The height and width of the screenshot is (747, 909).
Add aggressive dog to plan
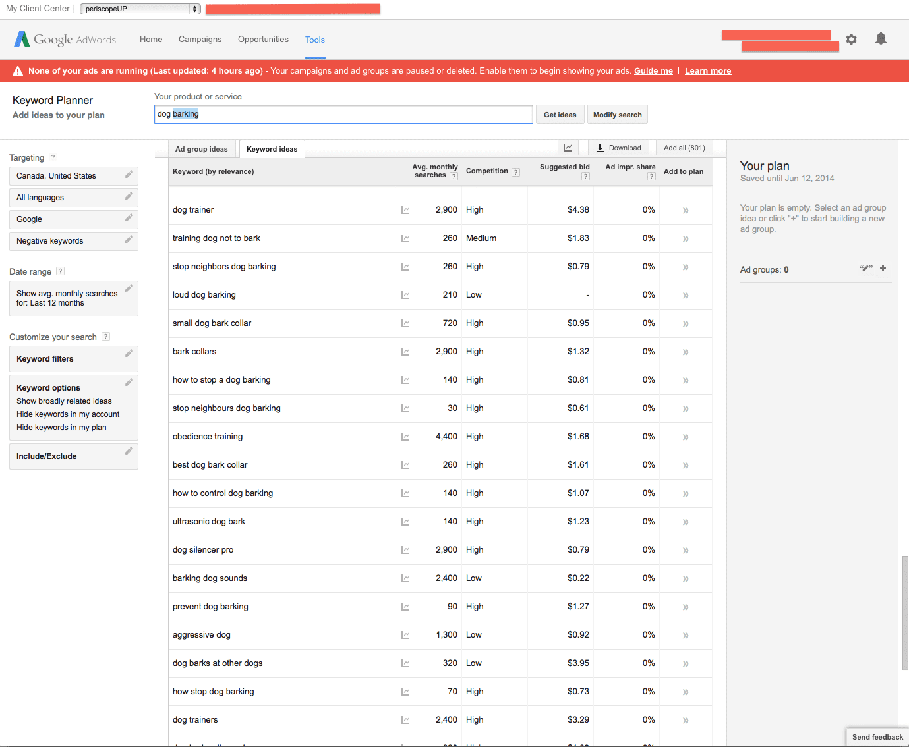pyautogui.click(x=686, y=636)
